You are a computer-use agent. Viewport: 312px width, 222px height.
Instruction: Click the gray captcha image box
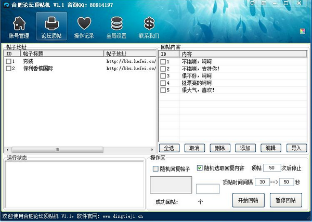click(x=171, y=185)
